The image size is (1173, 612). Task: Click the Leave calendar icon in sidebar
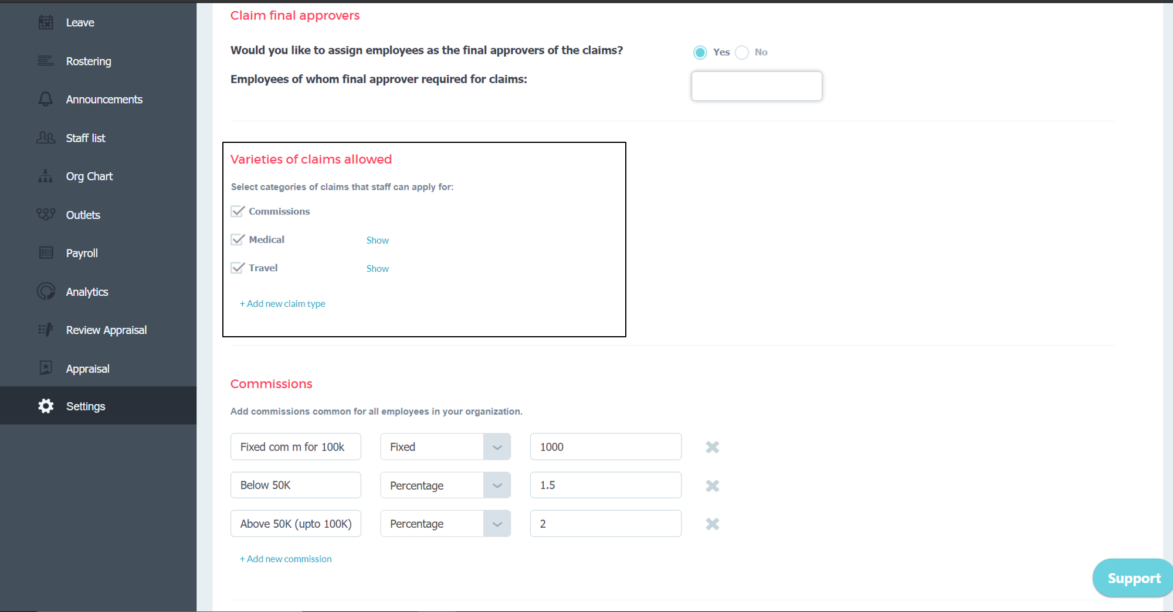(46, 23)
